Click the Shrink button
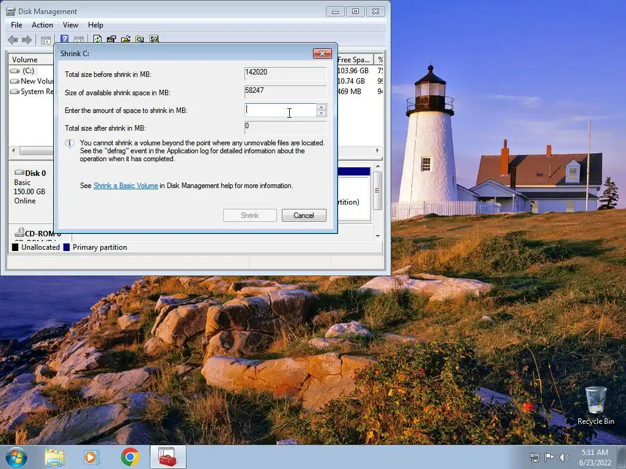This screenshot has width=626, height=469. (250, 216)
